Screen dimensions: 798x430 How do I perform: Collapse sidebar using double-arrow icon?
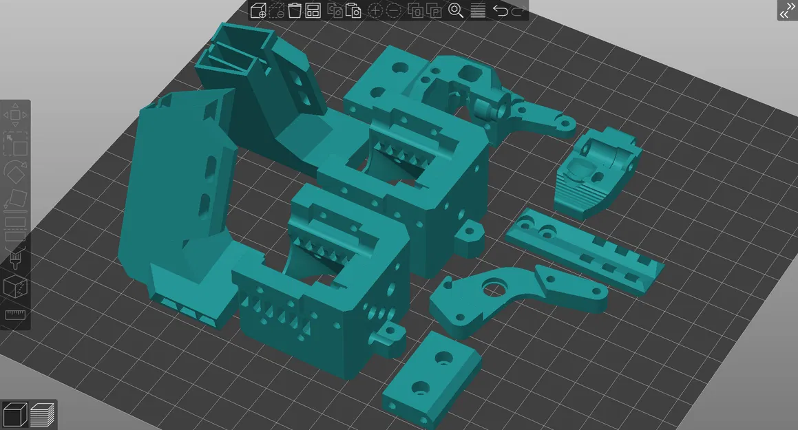pos(787,10)
